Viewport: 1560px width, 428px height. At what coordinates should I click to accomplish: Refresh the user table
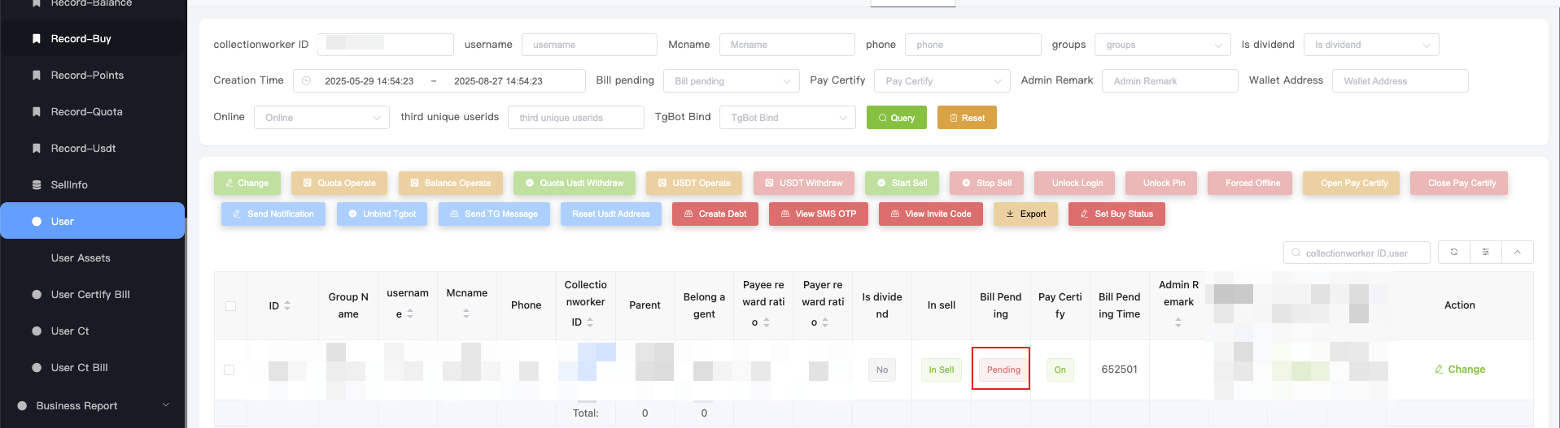tap(1453, 253)
